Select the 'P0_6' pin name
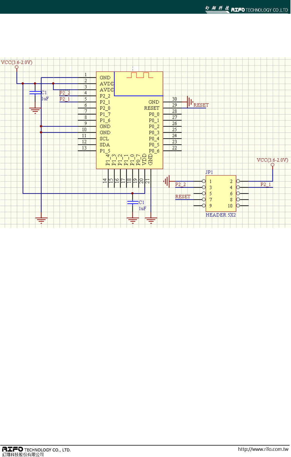This screenshot has width=291, height=457. coord(154,151)
